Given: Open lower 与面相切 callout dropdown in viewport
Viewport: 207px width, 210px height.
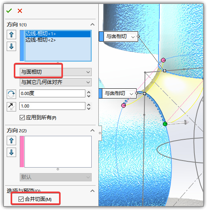Looking at the screenshot, I should coord(131,94).
